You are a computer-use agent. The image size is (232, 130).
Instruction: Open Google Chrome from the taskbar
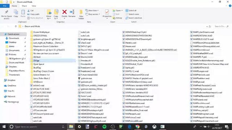(137, 127)
